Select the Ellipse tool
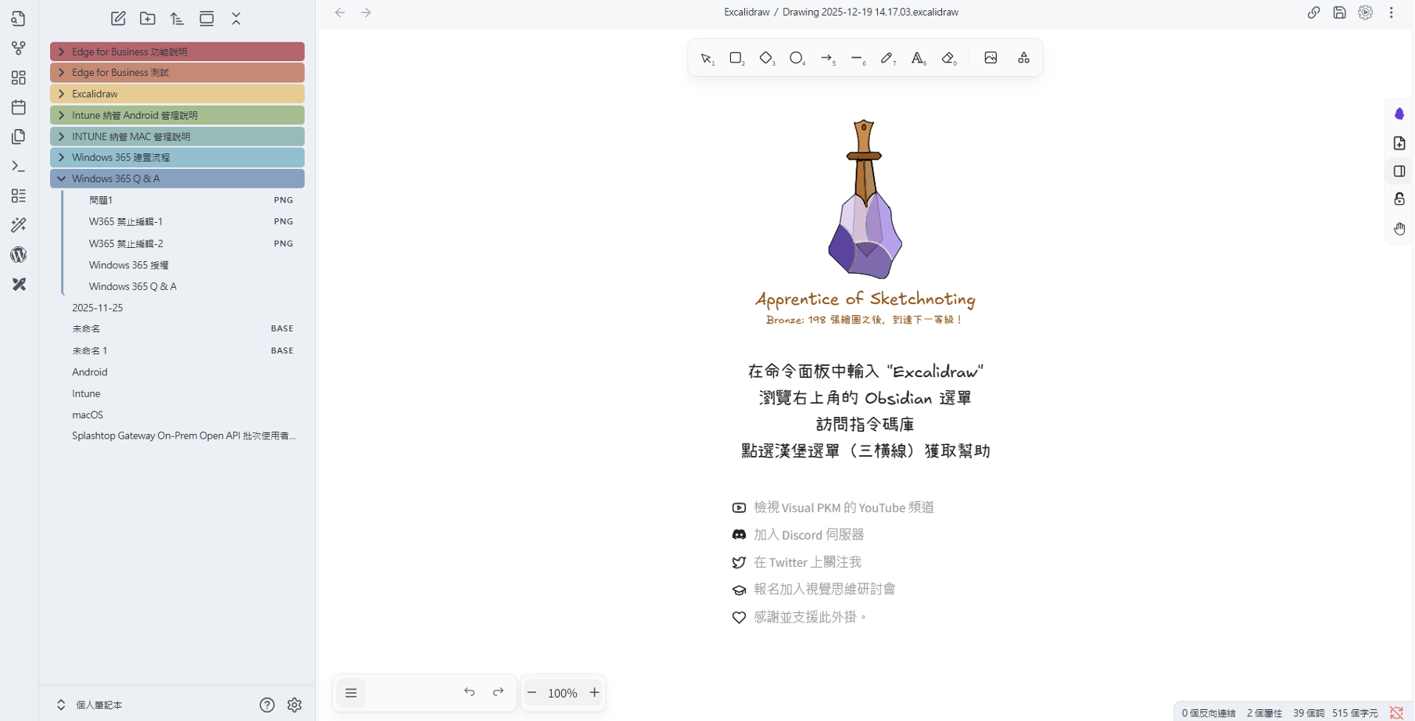This screenshot has width=1415, height=721. [x=796, y=58]
